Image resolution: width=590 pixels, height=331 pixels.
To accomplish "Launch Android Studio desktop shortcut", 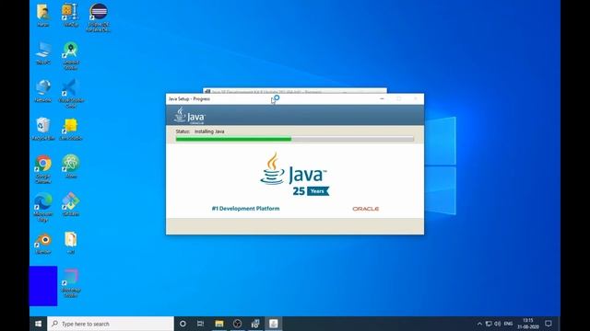I will click(x=70, y=55).
